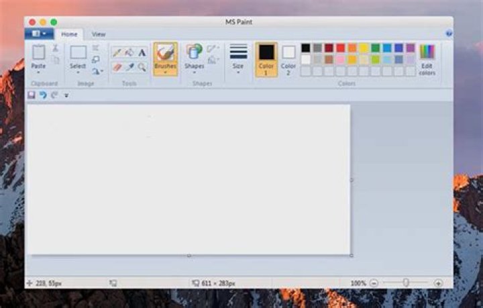Image resolution: width=483 pixels, height=308 pixels.
Task: Click the Redo arrow icon
Action: pyautogui.click(x=54, y=95)
